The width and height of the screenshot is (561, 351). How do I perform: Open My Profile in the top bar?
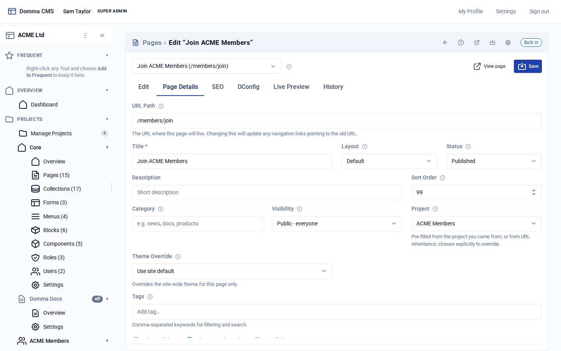coord(471,11)
